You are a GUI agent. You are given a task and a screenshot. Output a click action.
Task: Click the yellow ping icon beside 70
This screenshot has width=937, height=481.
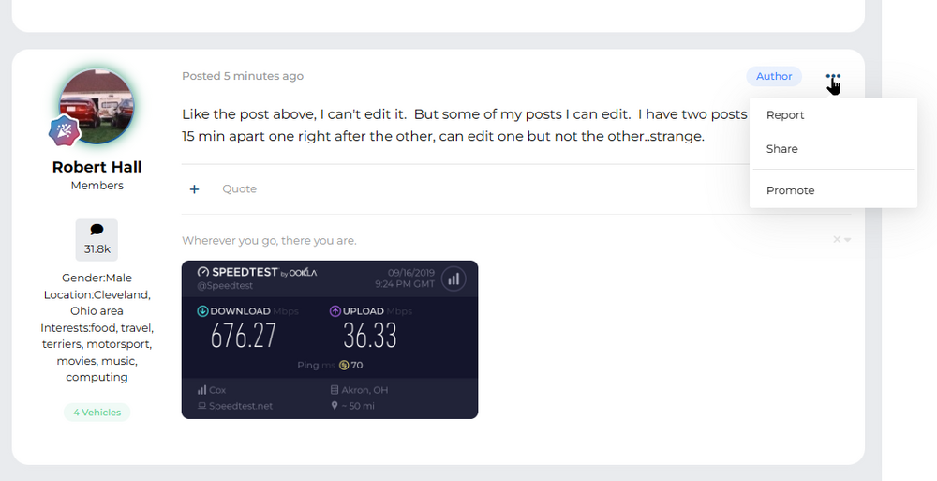344,365
